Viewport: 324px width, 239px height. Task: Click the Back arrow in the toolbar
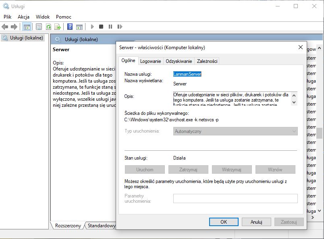(x=5, y=27)
